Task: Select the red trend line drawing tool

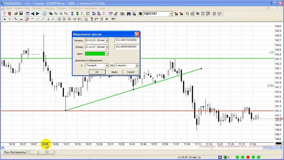Action: click(x=28, y=19)
